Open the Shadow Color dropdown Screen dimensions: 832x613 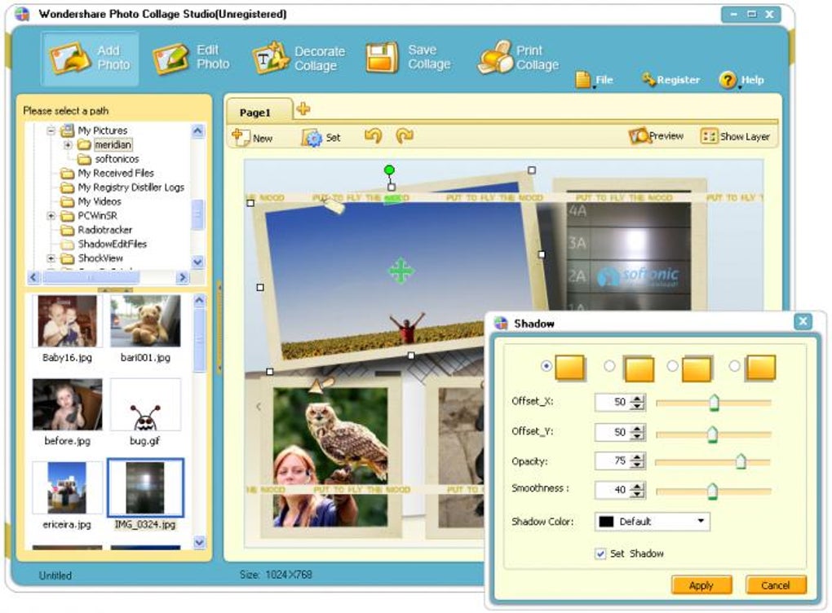tap(652, 521)
